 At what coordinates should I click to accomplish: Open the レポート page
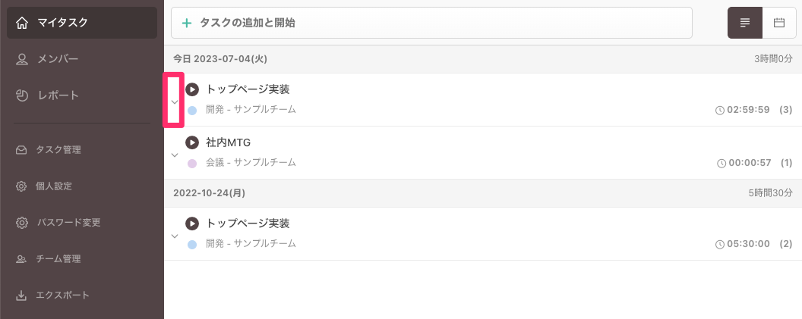(x=82, y=95)
